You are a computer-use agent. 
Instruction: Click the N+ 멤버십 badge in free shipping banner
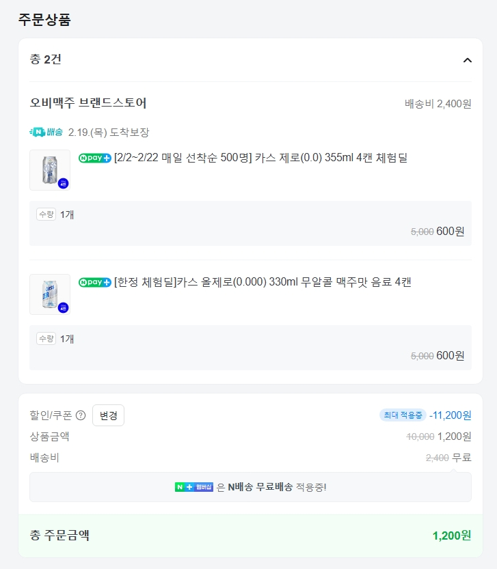click(194, 487)
